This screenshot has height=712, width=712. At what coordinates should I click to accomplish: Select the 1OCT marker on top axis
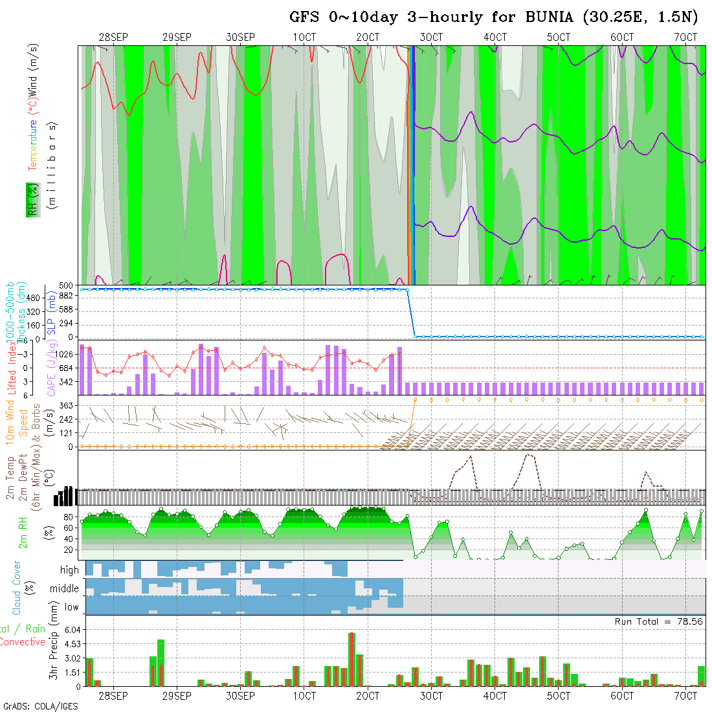(304, 38)
